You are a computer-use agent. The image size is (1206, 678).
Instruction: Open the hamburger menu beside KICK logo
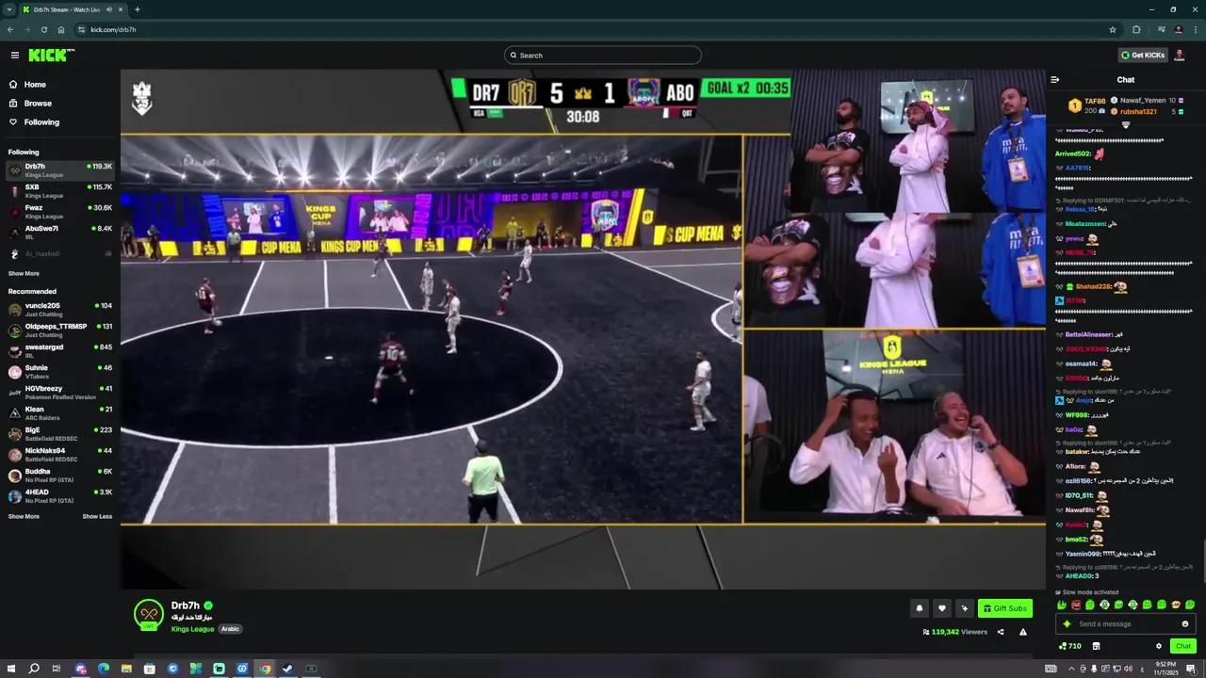tap(14, 56)
